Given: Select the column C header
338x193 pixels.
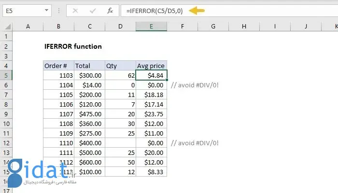Looking at the screenshot, I should click(89, 26).
